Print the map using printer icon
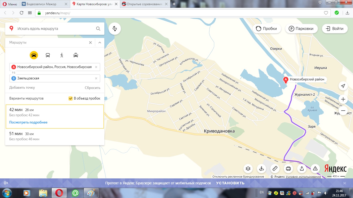Image resolution: width=353 pixels, height=198 pixels. pyautogui.click(x=288, y=169)
